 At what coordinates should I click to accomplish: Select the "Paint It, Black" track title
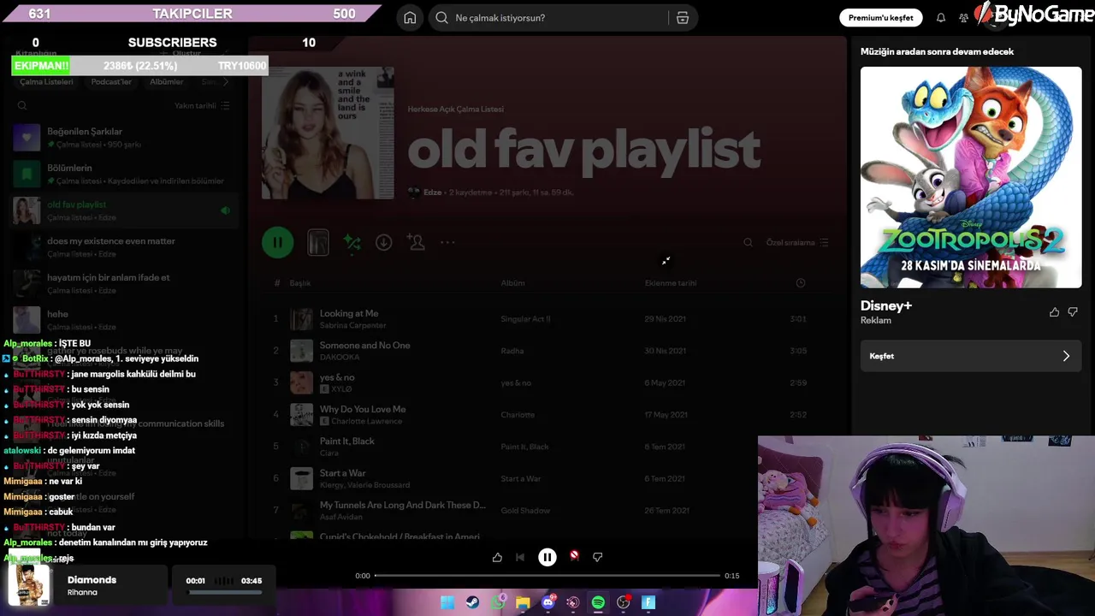click(x=346, y=441)
